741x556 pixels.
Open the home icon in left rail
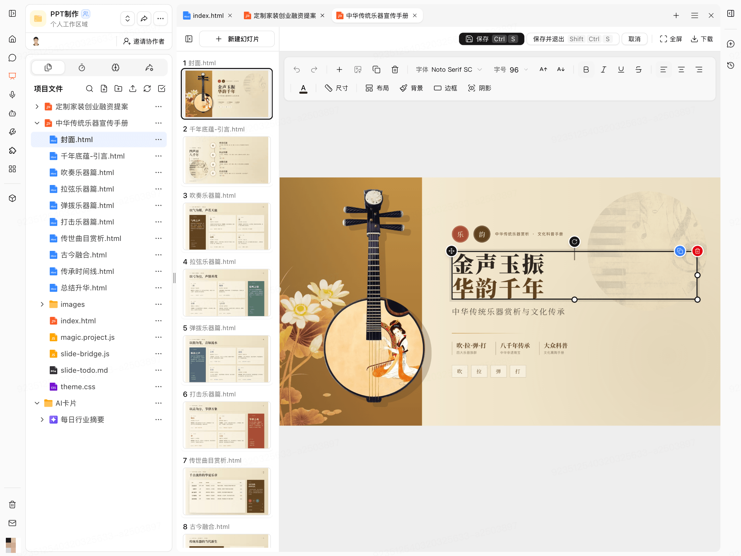click(12, 39)
